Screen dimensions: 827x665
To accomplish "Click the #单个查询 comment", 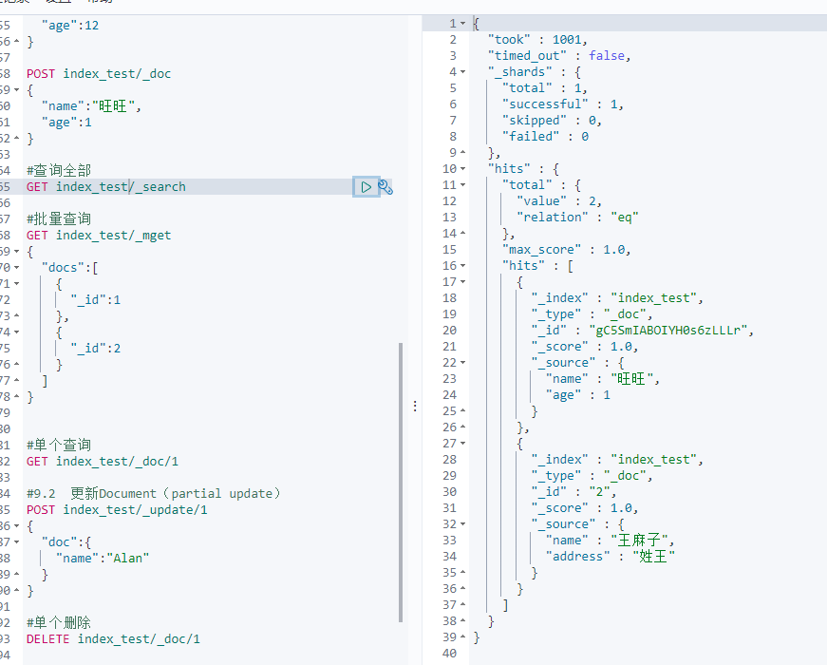I will (x=59, y=445).
